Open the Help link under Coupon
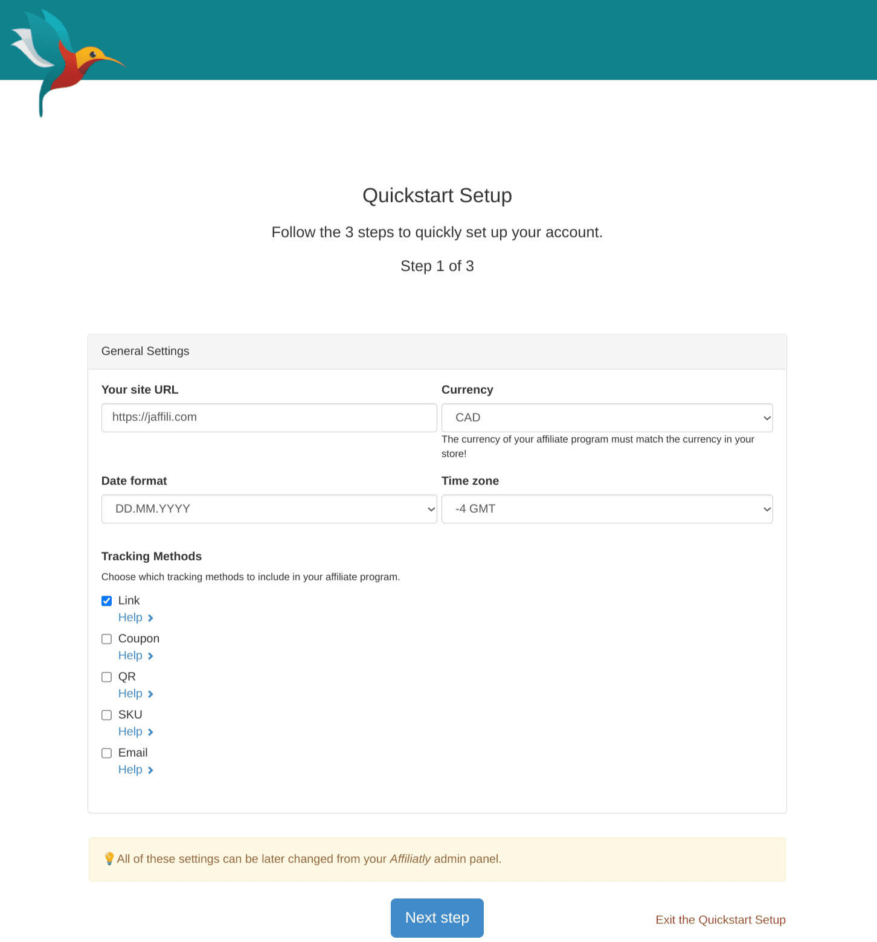The image size is (877, 942). 130,656
